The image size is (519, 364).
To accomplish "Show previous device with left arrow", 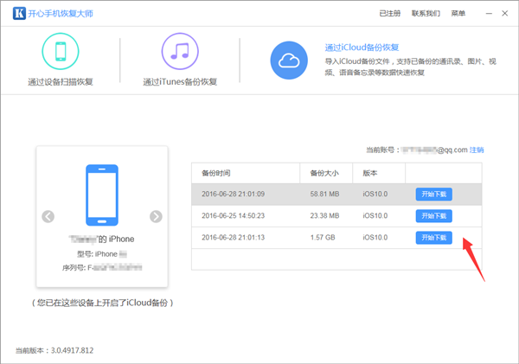I will pyautogui.click(x=48, y=216).
